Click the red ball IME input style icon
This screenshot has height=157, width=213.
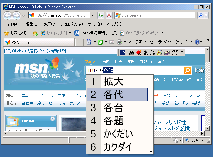pyautogui.click(x=139, y=53)
